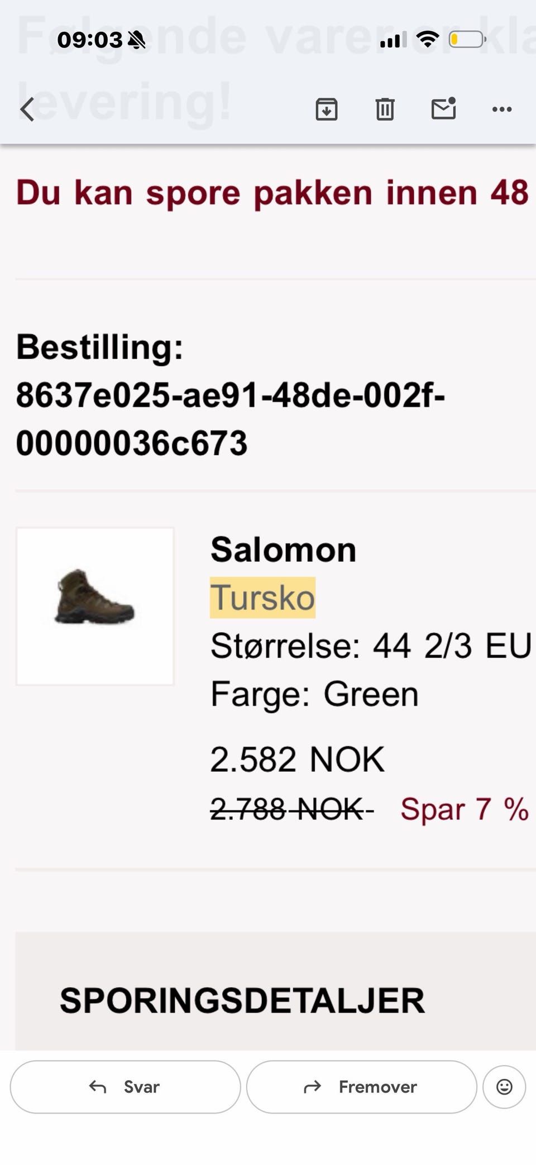Tap the back arrow to return to inbox
The width and height of the screenshot is (536, 1165).
point(27,109)
